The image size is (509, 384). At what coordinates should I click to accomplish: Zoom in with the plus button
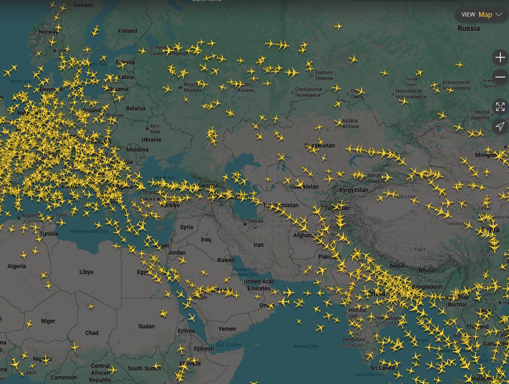500,57
